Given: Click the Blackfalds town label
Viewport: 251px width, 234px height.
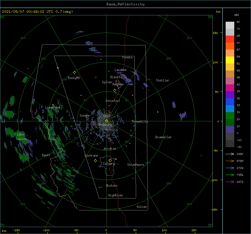Looking at the screenshot, I should click(x=119, y=77).
